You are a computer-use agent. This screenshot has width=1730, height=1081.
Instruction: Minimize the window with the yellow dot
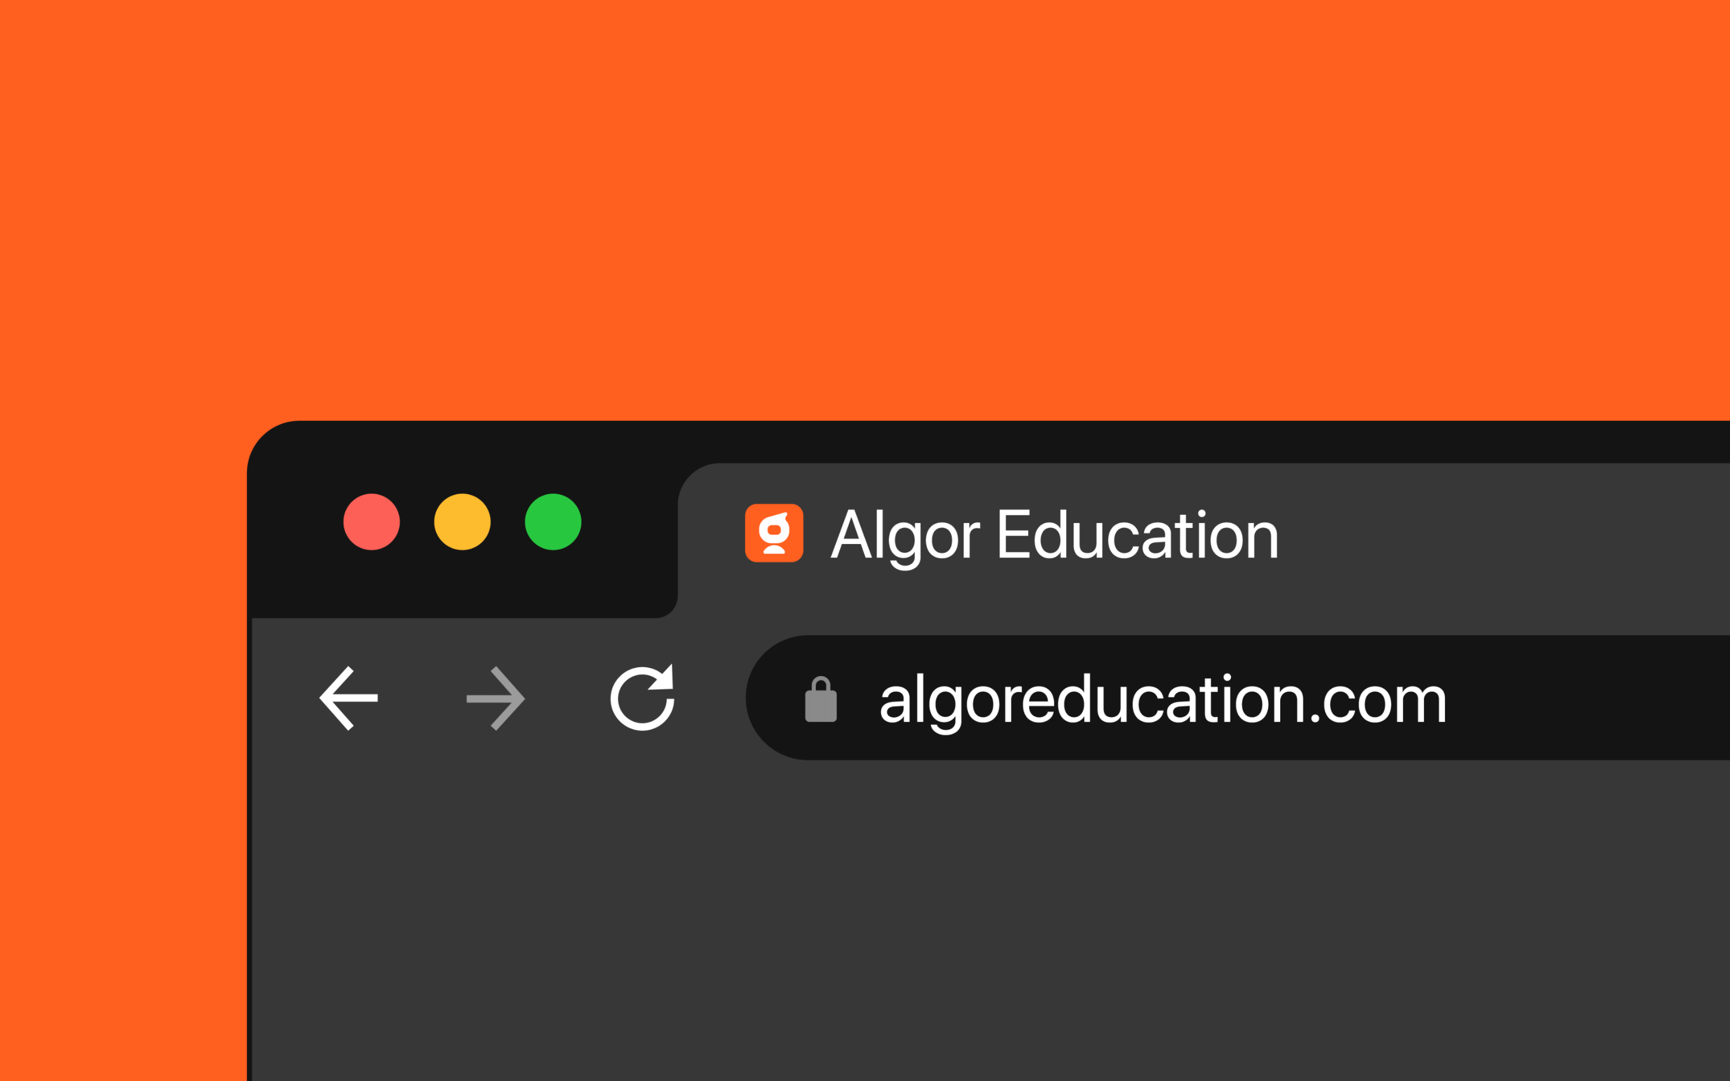point(463,522)
